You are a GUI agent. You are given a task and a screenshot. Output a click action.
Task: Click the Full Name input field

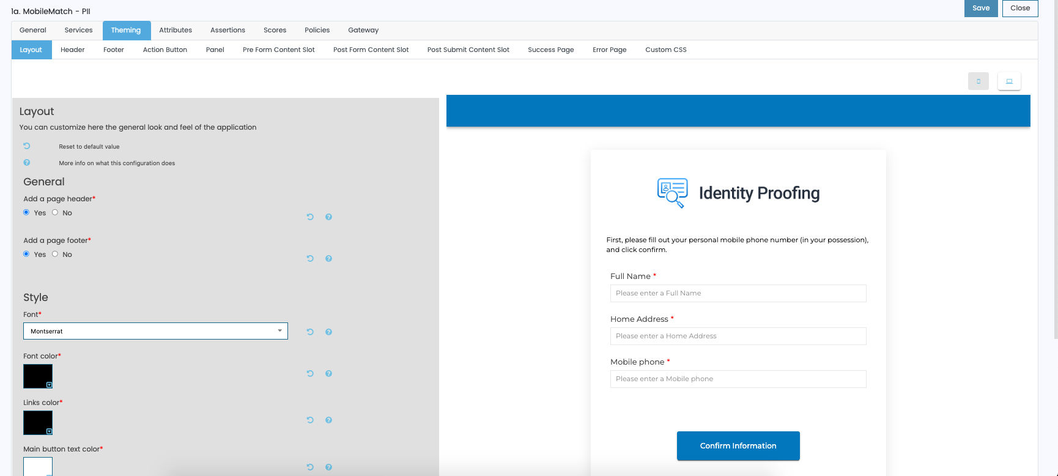(738, 293)
